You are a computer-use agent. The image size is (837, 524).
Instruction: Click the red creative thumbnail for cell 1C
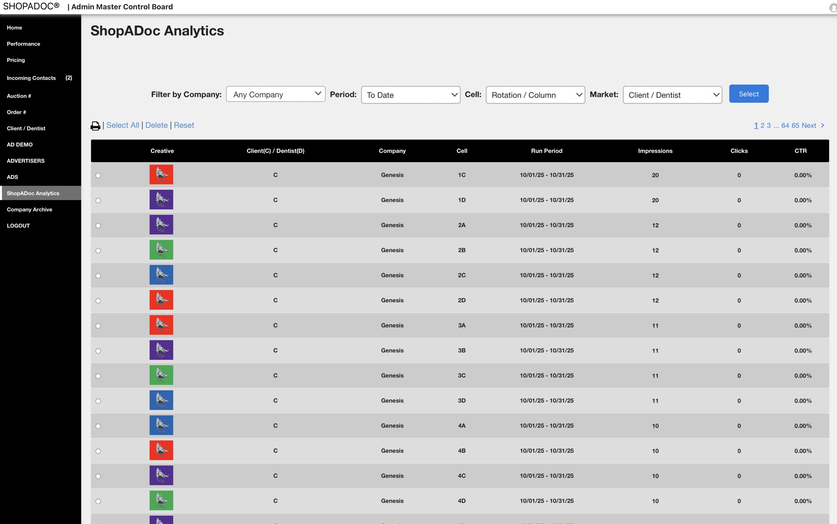[x=161, y=175]
